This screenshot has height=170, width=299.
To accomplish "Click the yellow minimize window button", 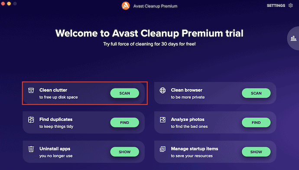I will (9, 3).
